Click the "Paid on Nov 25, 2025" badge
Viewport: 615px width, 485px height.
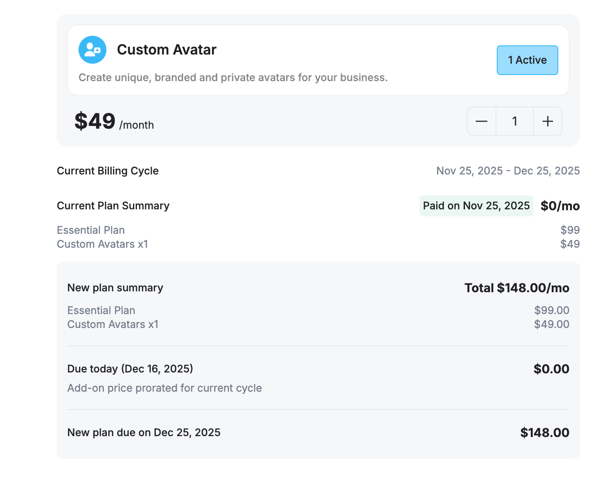click(x=476, y=206)
